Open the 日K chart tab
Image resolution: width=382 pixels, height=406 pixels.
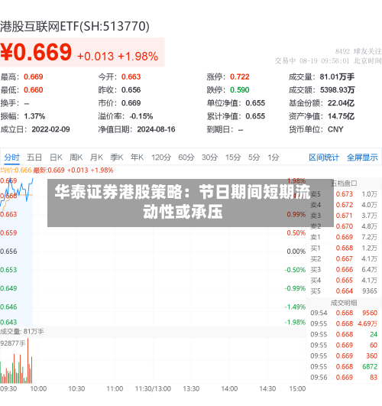(56, 158)
